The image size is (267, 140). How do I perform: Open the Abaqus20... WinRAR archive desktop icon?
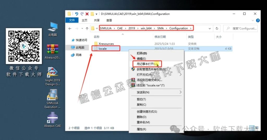point(53,51)
